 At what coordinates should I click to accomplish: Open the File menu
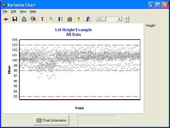click(x=5, y=11)
